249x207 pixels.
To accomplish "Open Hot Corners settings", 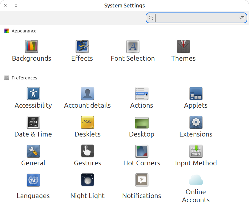I will coord(142,151).
